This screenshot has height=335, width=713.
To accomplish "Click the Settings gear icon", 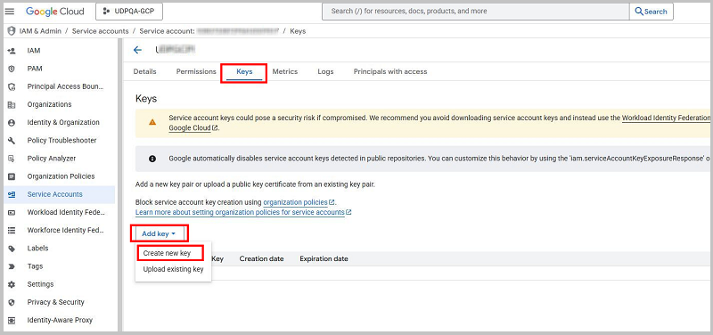I will 12,284.
